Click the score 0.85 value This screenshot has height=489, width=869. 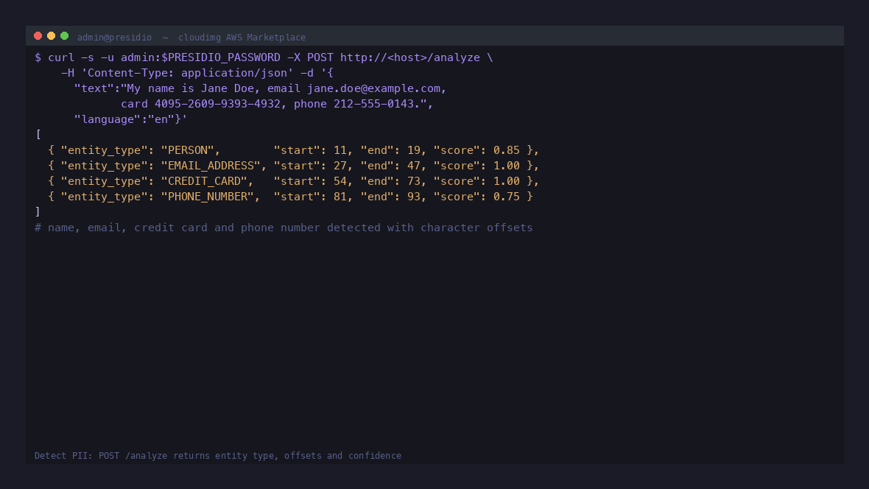point(507,150)
